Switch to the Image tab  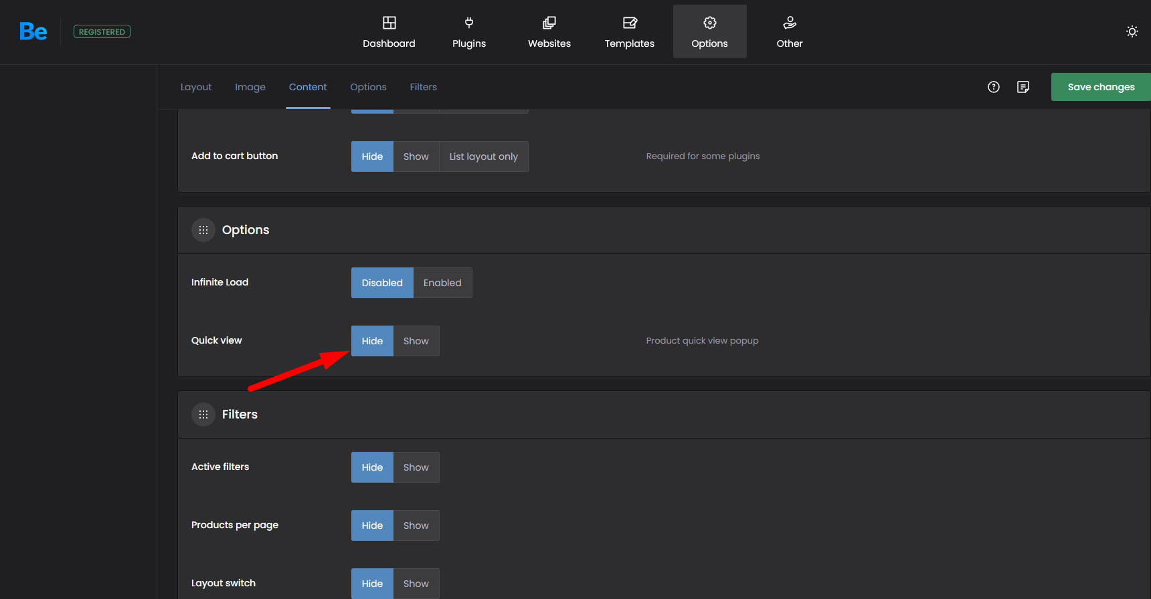[250, 87]
